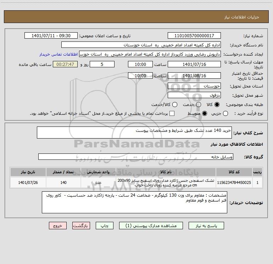Click the اطلاعات کالاهای مورد نیاز heading

236,144
